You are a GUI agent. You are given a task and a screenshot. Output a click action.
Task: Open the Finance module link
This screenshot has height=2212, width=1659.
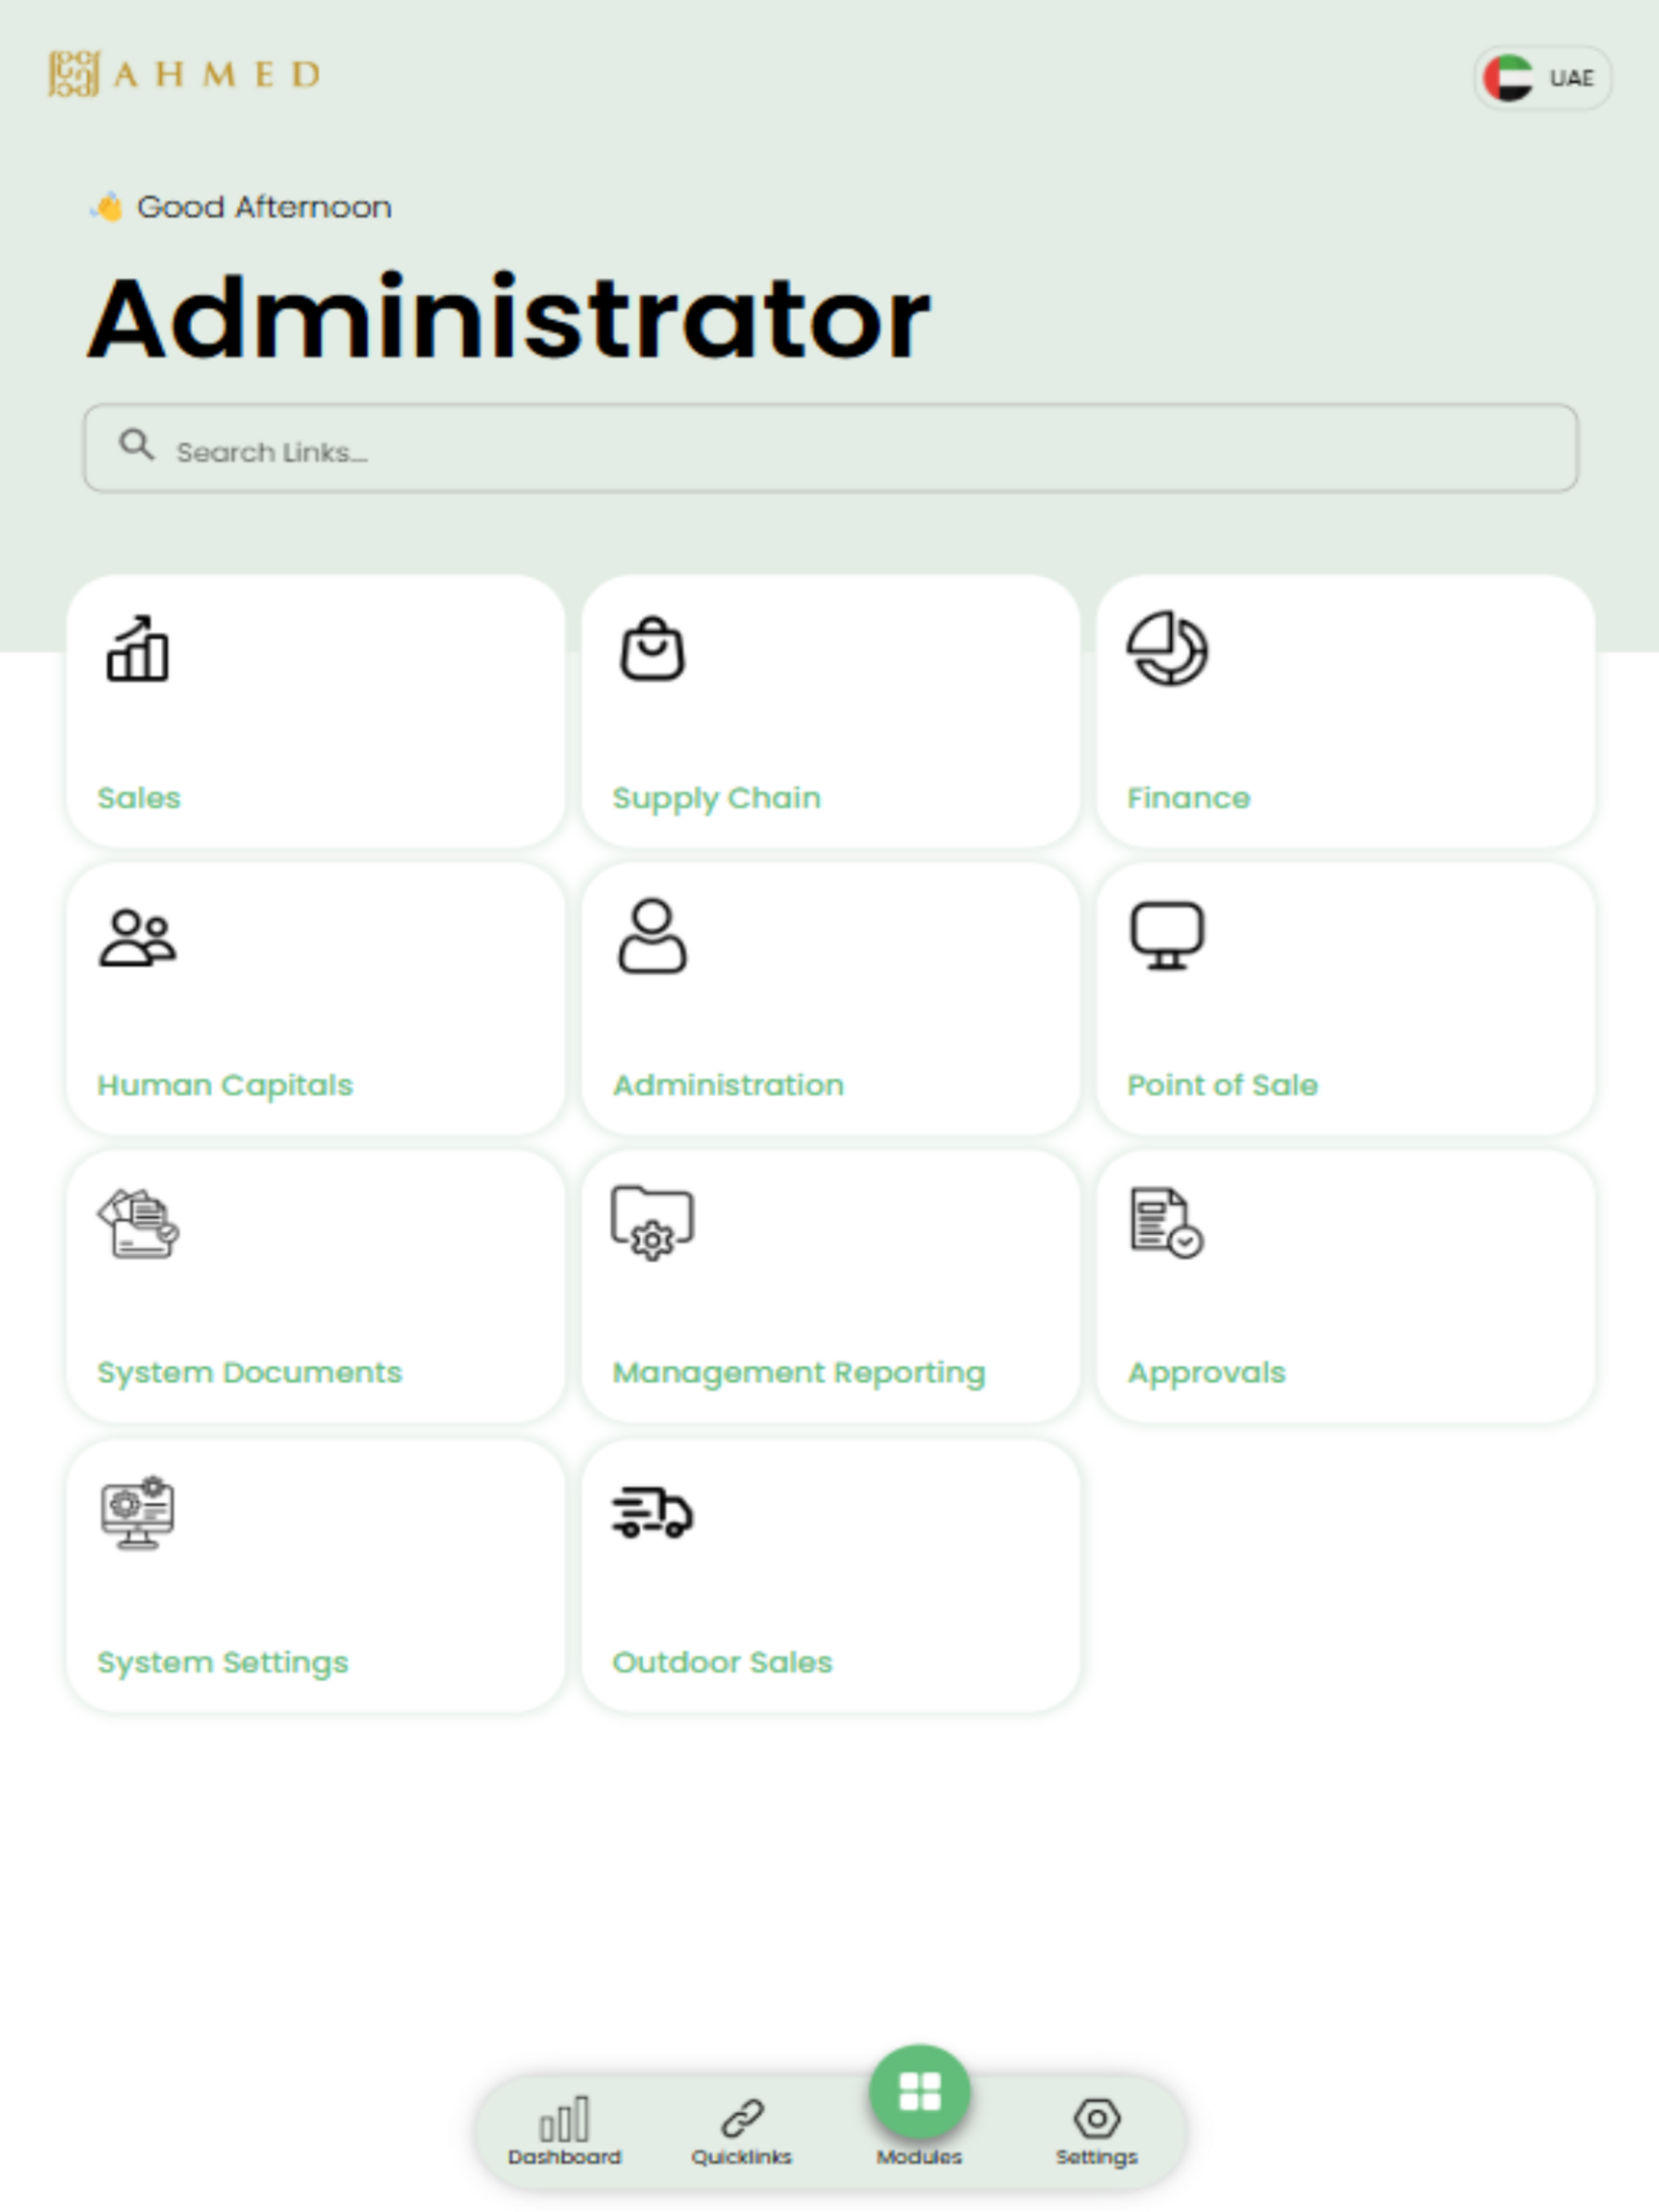1188,798
